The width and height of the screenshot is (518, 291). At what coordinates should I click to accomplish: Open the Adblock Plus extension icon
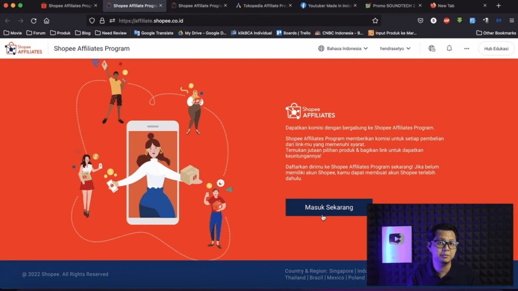[447, 21]
